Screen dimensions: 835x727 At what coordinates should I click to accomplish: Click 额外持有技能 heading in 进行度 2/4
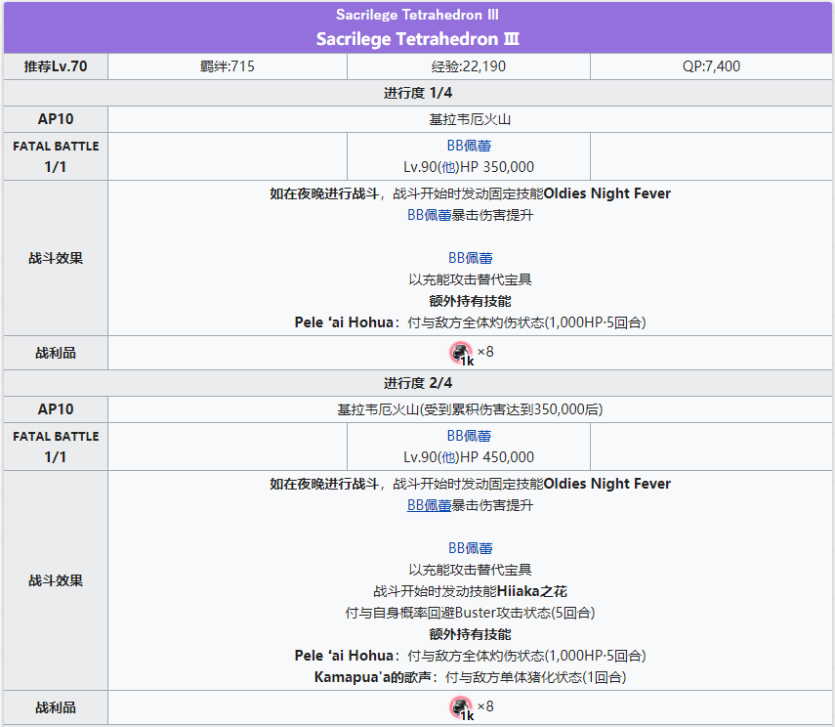click(x=470, y=634)
